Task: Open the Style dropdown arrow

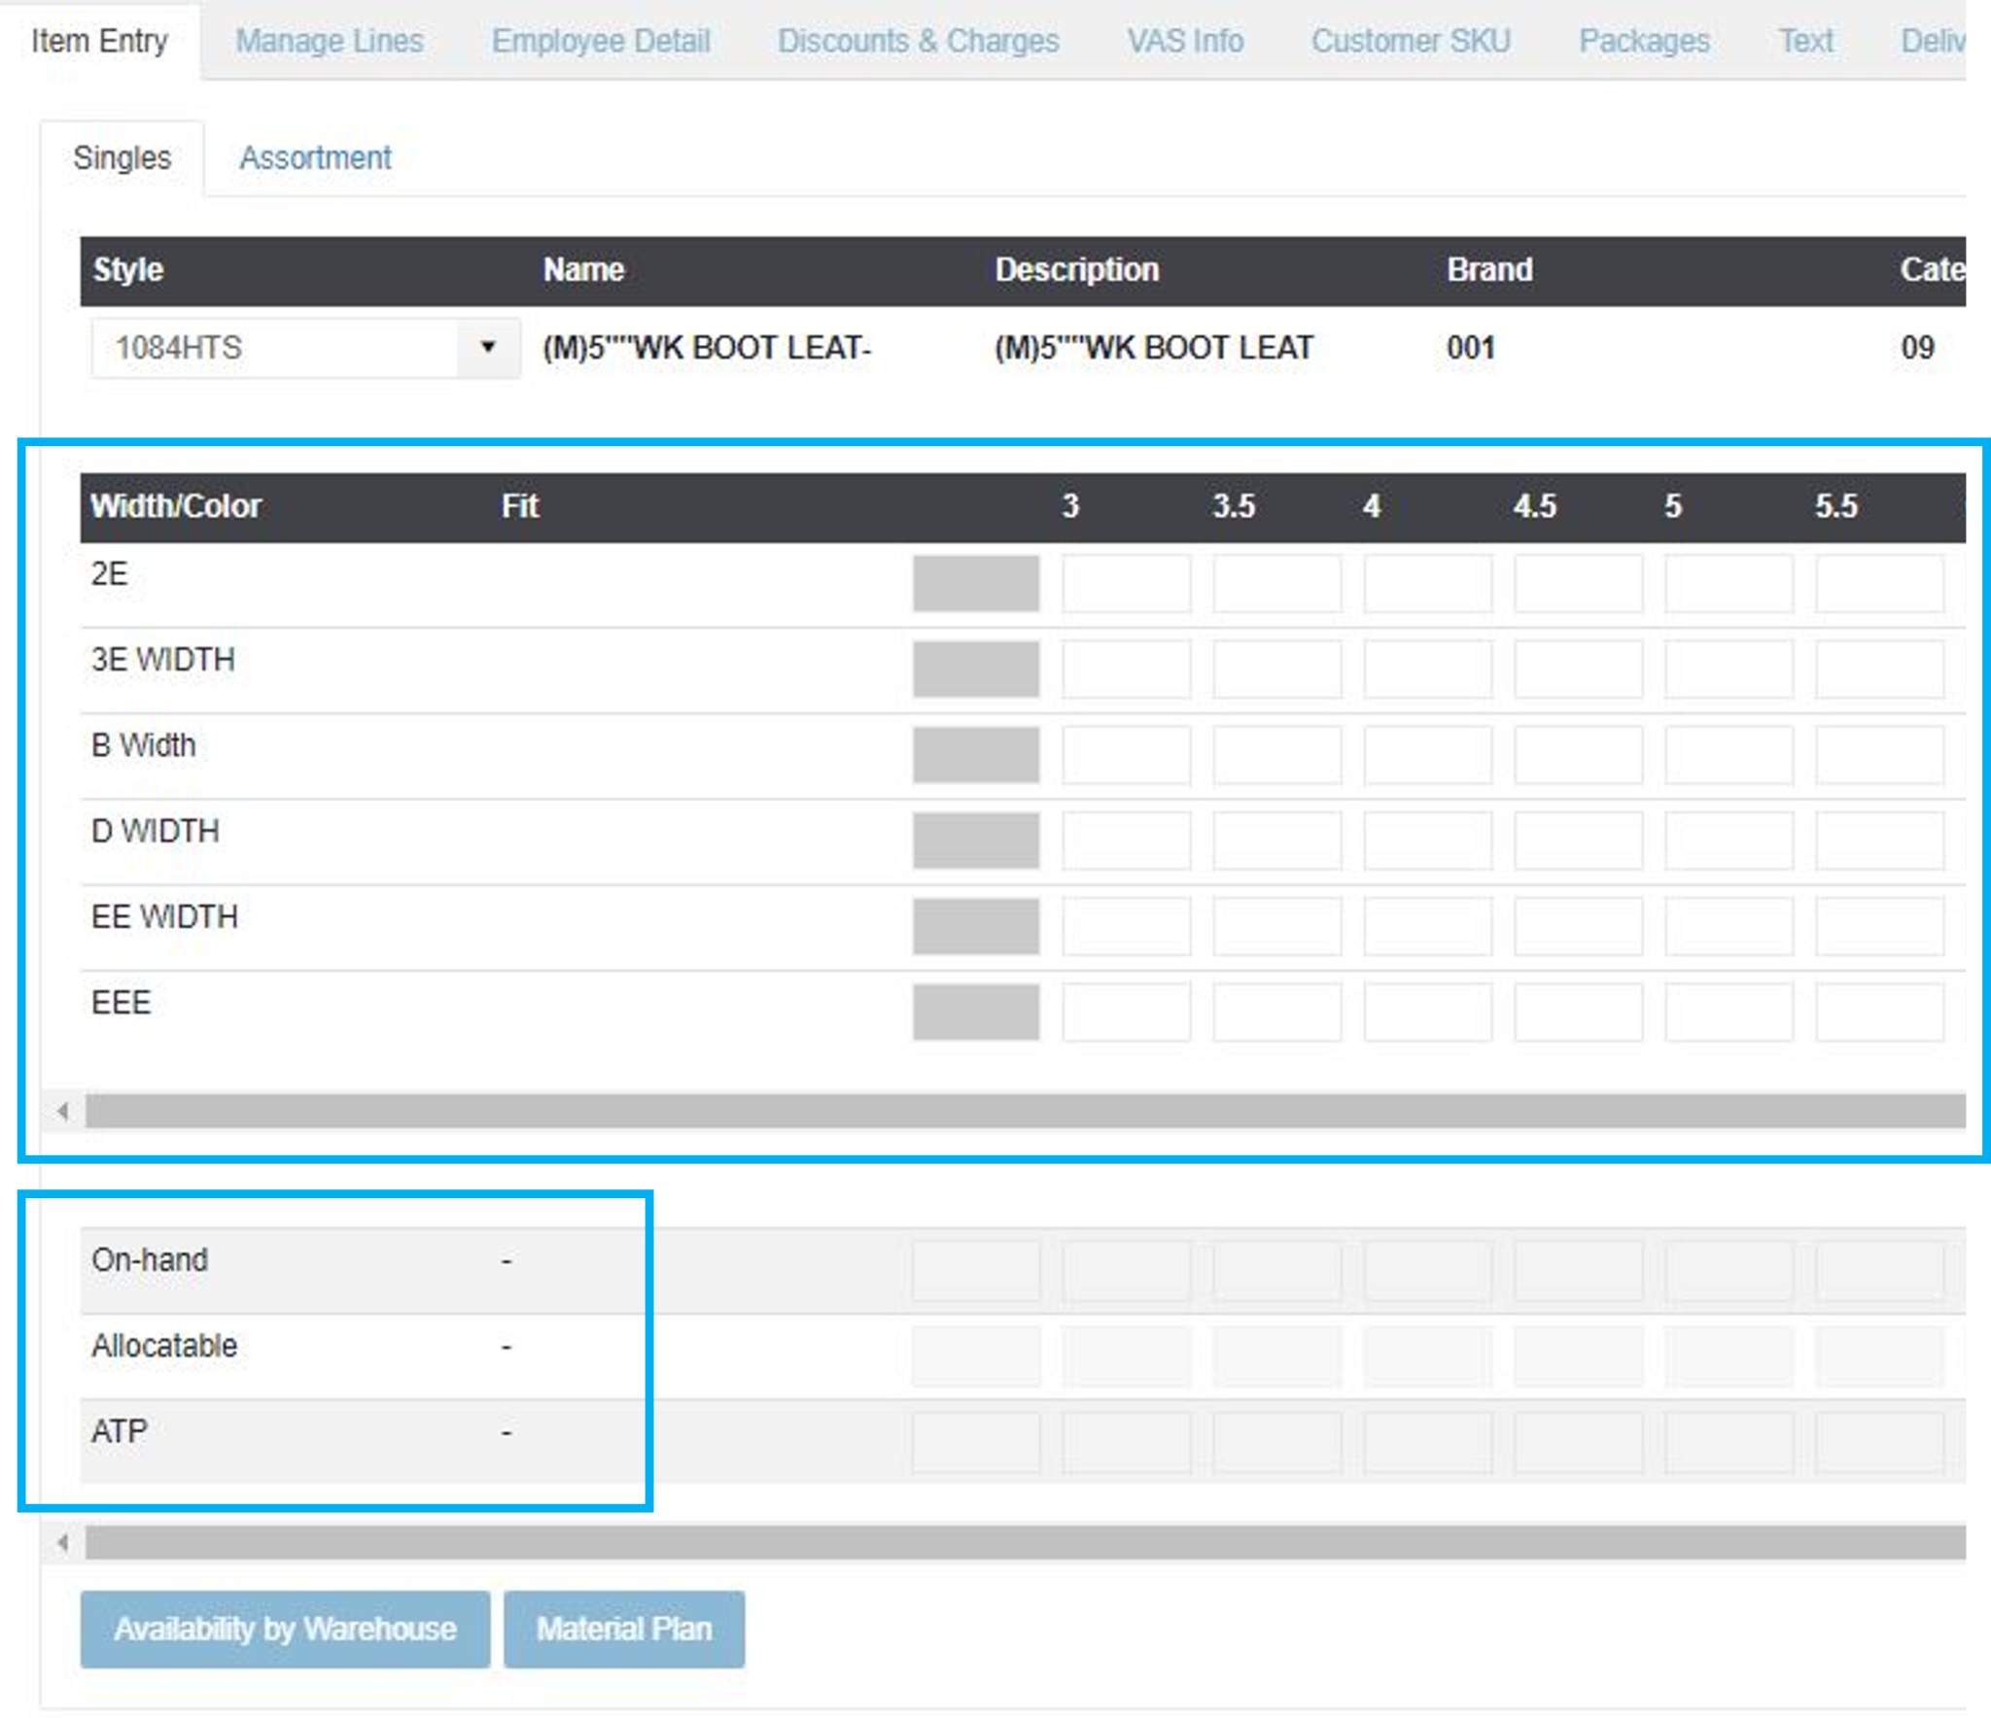Action: (x=488, y=347)
